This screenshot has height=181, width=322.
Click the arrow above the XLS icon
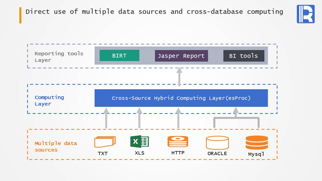[x=139, y=118]
